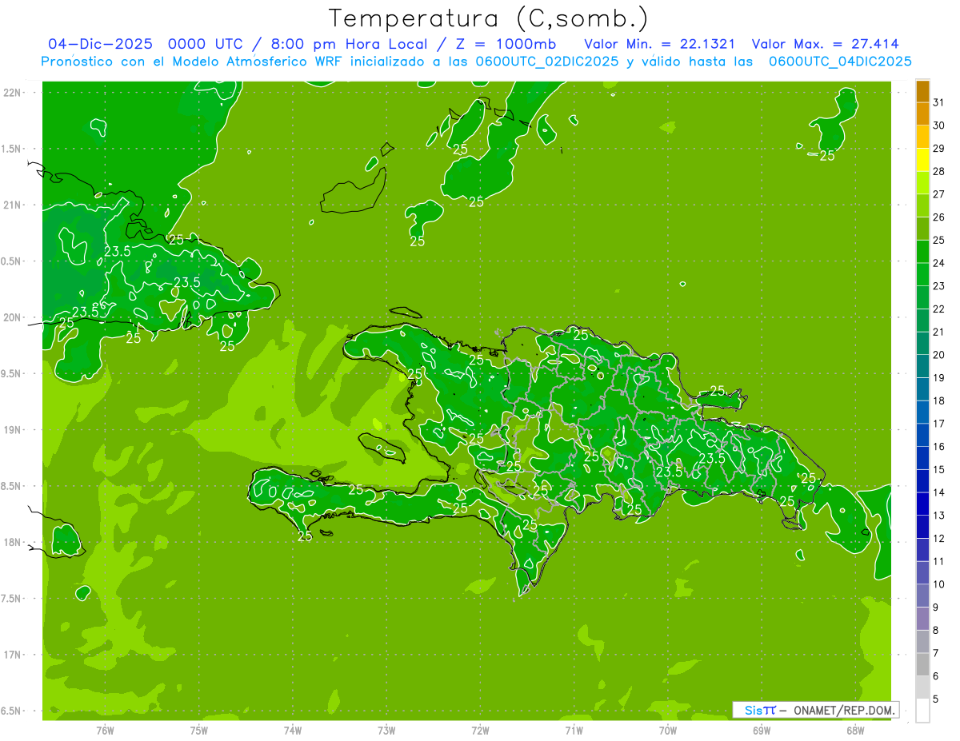The width and height of the screenshot is (960, 741).
Task: Click the "74W" longitude axis label
Action: [293, 731]
